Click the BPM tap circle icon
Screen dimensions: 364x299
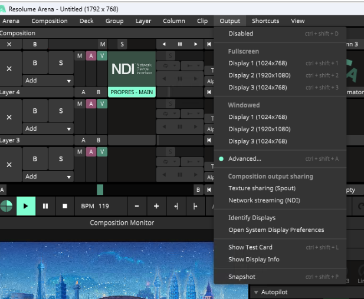[6, 206]
